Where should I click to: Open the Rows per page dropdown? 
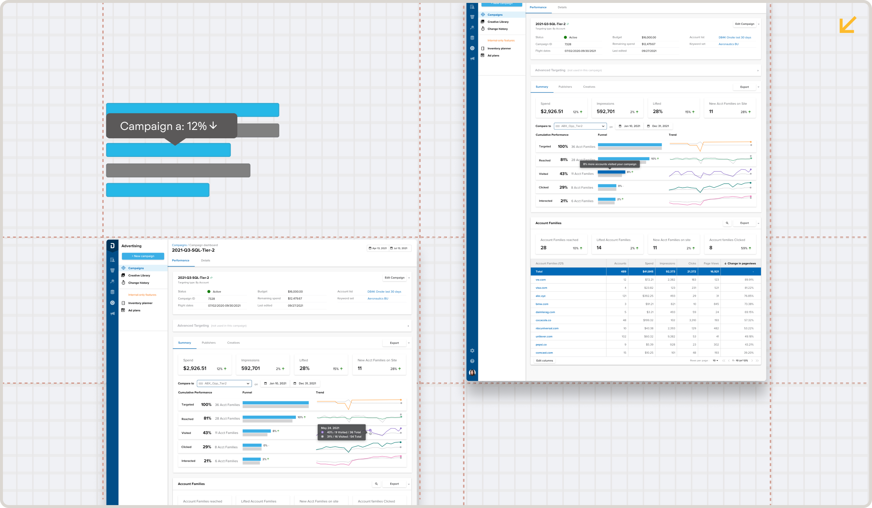715,361
